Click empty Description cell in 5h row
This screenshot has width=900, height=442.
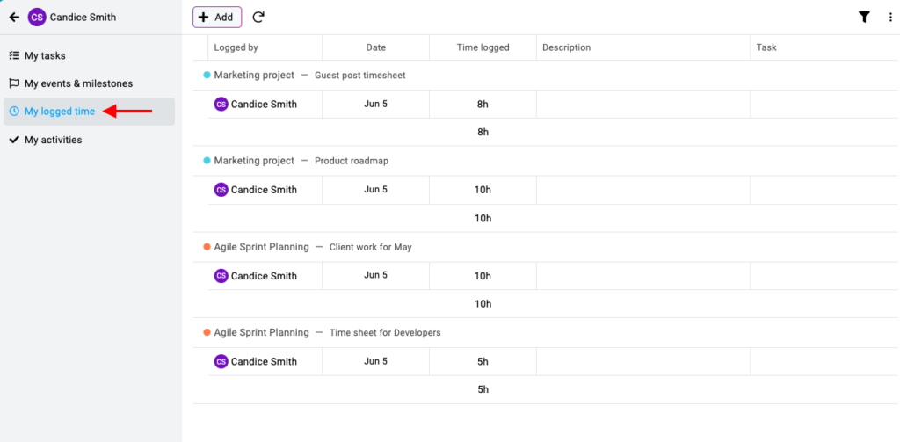642,361
